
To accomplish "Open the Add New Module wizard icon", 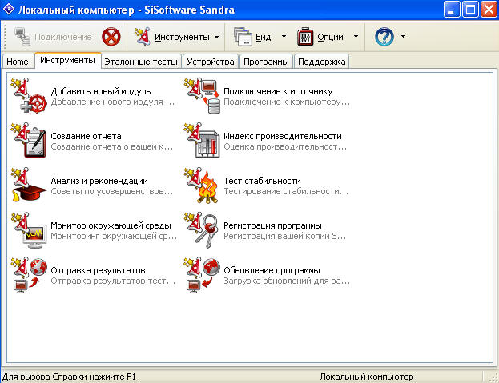I will [29, 96].
